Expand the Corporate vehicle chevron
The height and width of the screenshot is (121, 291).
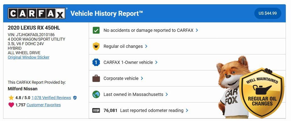click(x=142, y=78)
